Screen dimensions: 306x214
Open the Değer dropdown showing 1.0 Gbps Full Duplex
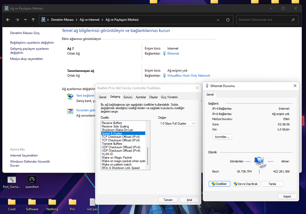(x=177, y=123)
